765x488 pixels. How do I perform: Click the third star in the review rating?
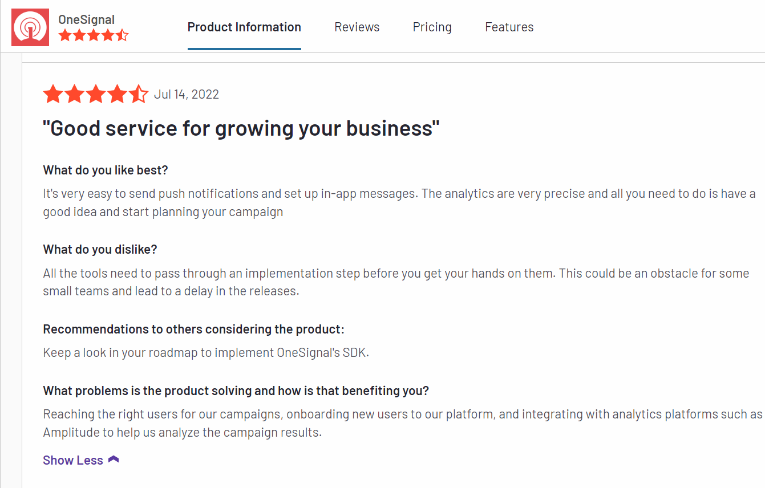(96, 94)
